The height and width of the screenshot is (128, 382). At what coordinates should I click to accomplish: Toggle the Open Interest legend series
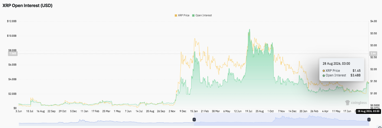point(202,15)
